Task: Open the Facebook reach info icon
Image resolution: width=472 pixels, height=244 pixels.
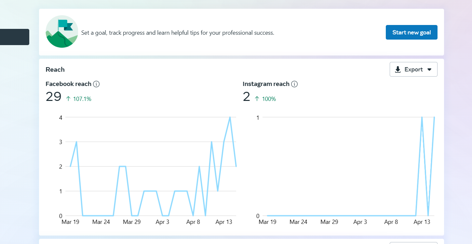Action: (x=96, y=84)
